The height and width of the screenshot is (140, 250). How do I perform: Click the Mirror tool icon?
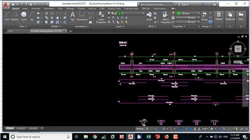point(52,18)
